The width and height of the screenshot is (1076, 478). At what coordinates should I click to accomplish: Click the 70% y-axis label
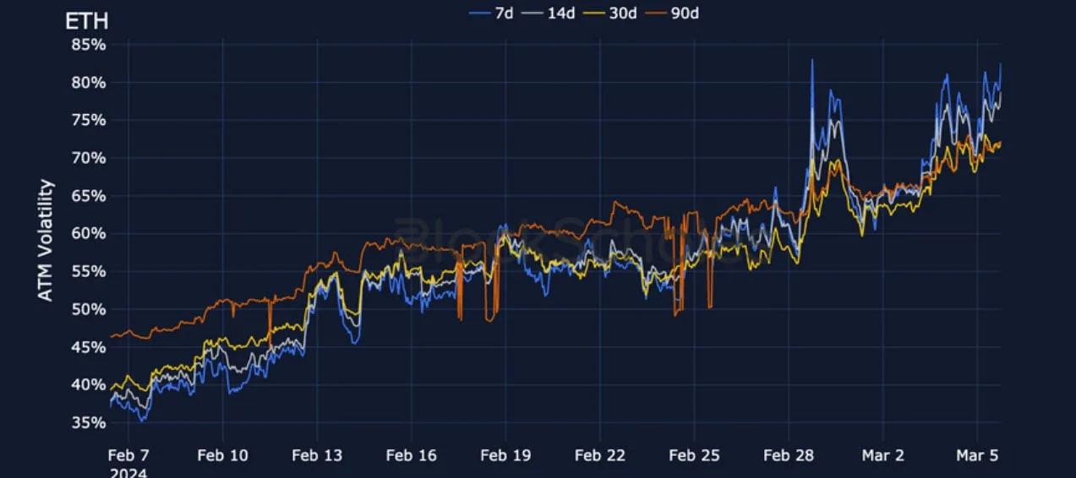point(88,158)
